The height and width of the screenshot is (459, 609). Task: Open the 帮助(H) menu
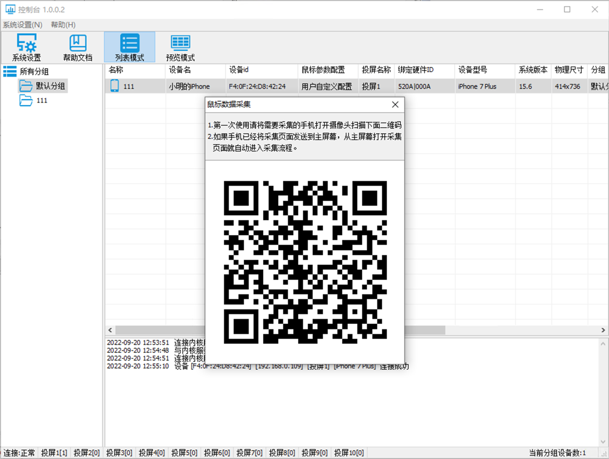click(63, 25)
